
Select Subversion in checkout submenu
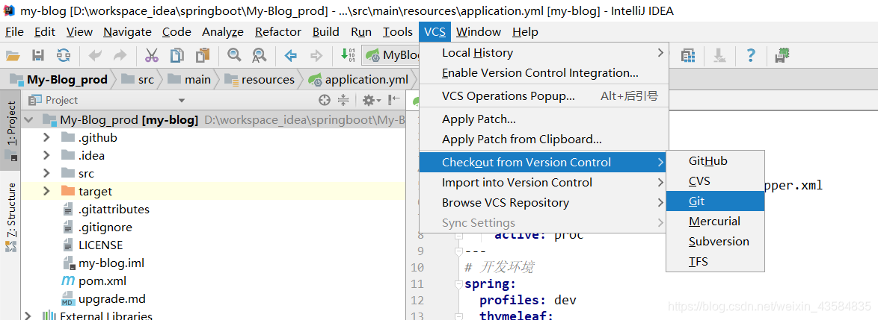(x=715, y=241)
